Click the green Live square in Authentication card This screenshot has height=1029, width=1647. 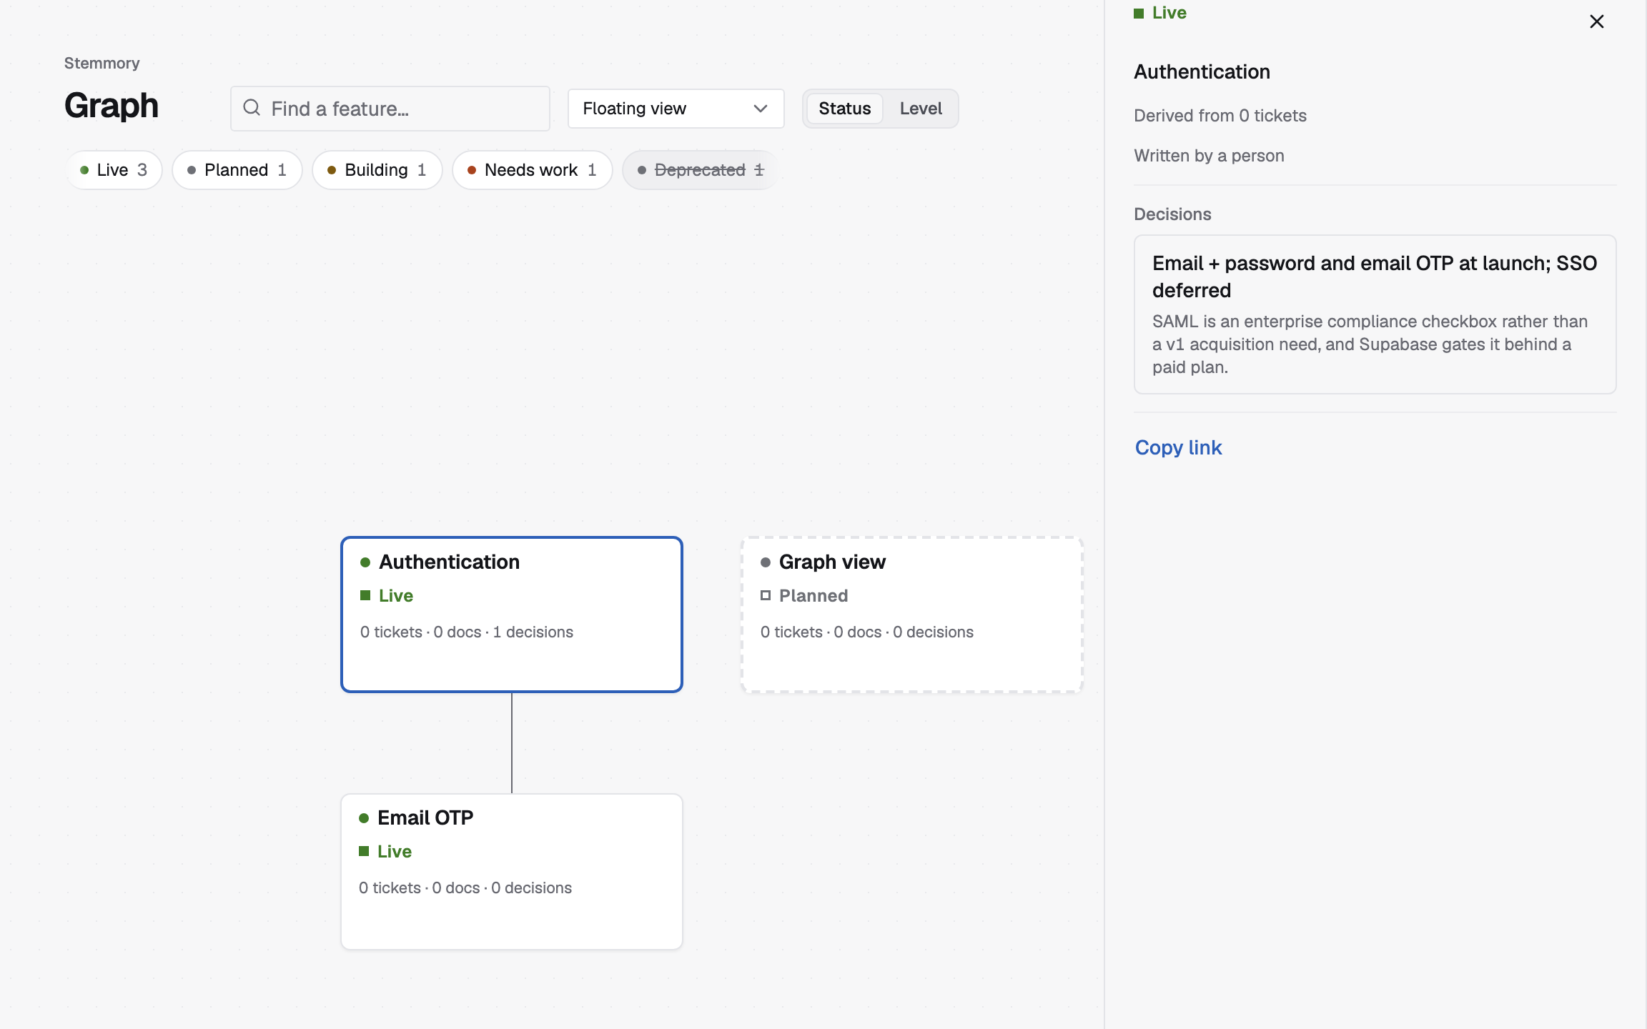pos(365,595)
